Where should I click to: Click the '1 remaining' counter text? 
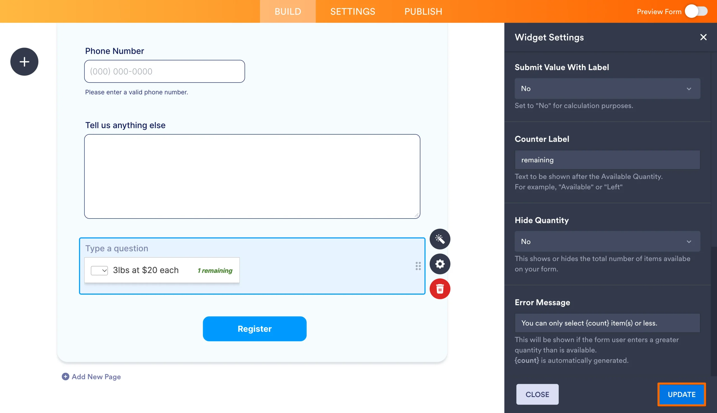(x=215, y=270)
